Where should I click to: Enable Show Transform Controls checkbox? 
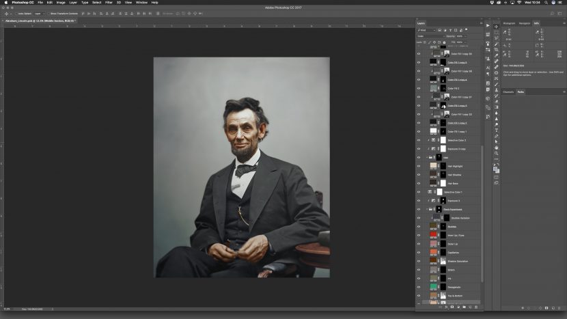pyautogui.click(x=49, y=14)
